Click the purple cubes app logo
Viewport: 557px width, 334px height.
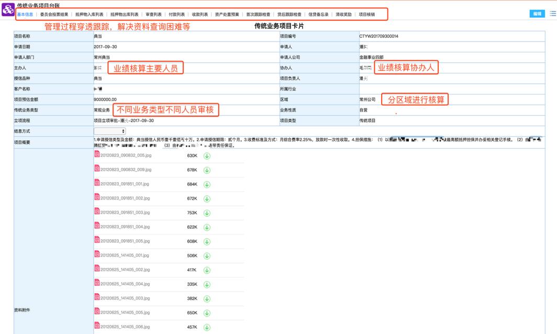click(x=8, y=9)
